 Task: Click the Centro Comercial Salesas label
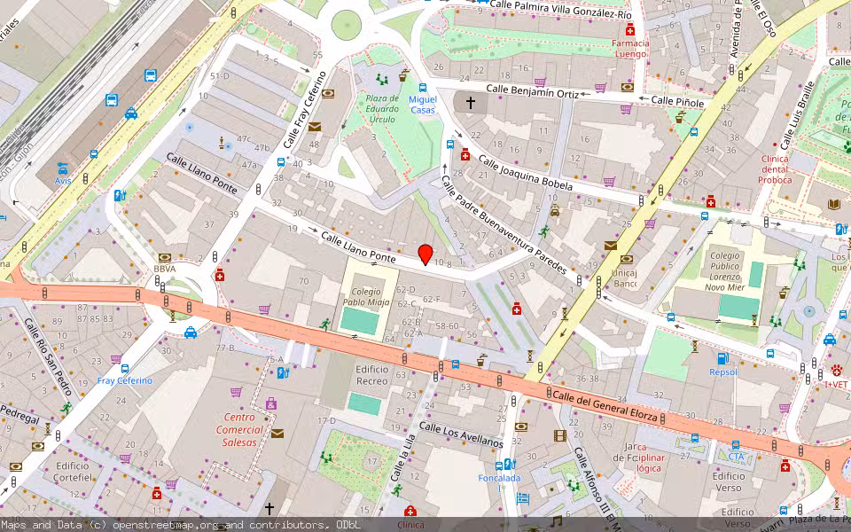click(239, 429)
